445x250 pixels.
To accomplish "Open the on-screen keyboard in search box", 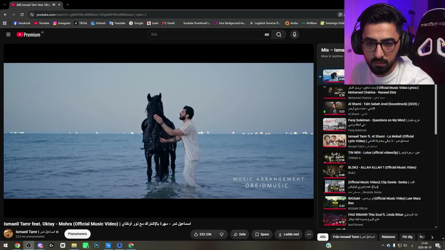I will 267,34.
